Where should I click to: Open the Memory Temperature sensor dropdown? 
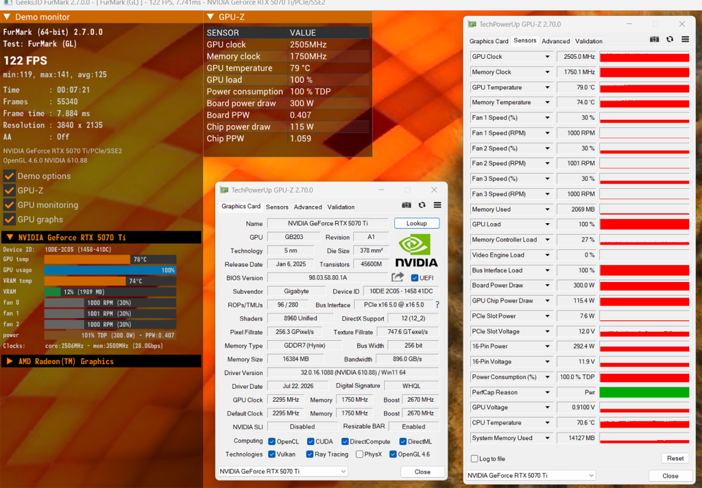547,103
